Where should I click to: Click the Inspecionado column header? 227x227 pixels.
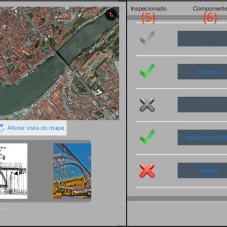tap(149, 8)
